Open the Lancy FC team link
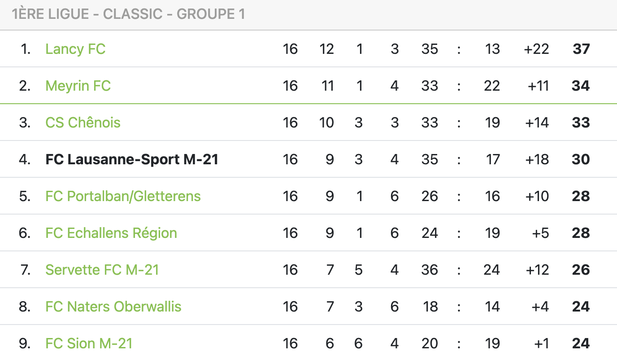This screenshot has height=360, width=617. [75, 49]
